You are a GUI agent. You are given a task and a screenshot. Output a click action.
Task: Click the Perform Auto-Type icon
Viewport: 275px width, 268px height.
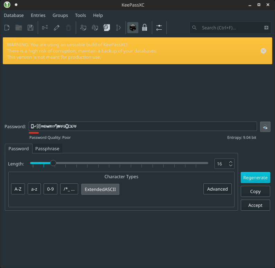118,28
